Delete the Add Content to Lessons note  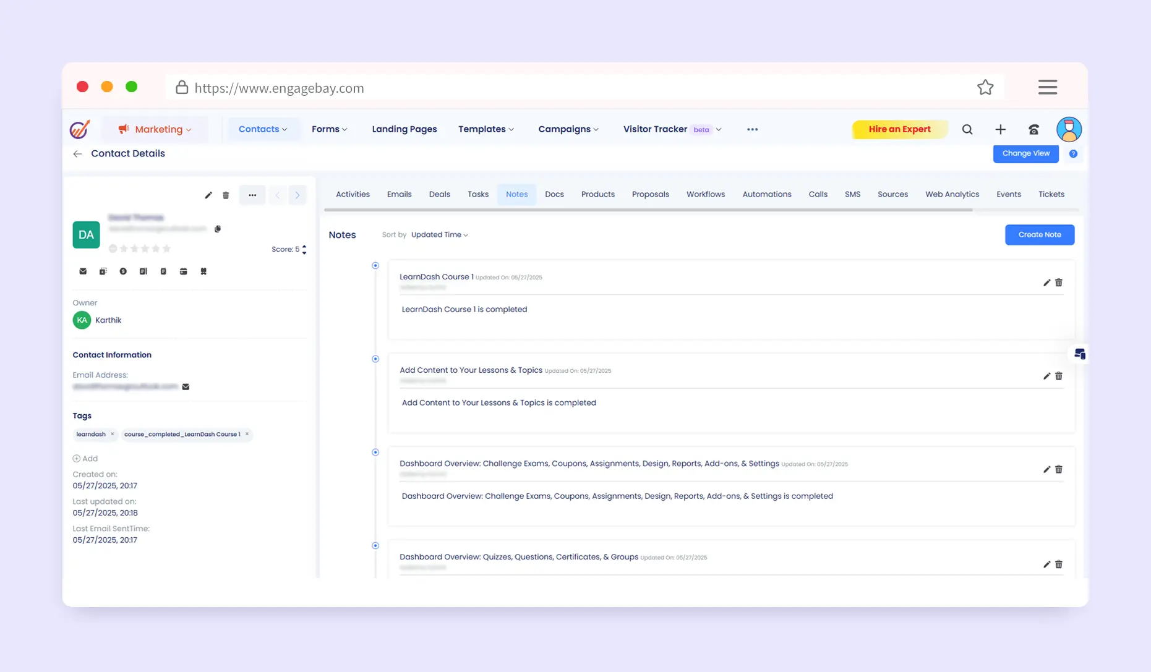point(1059,376)
